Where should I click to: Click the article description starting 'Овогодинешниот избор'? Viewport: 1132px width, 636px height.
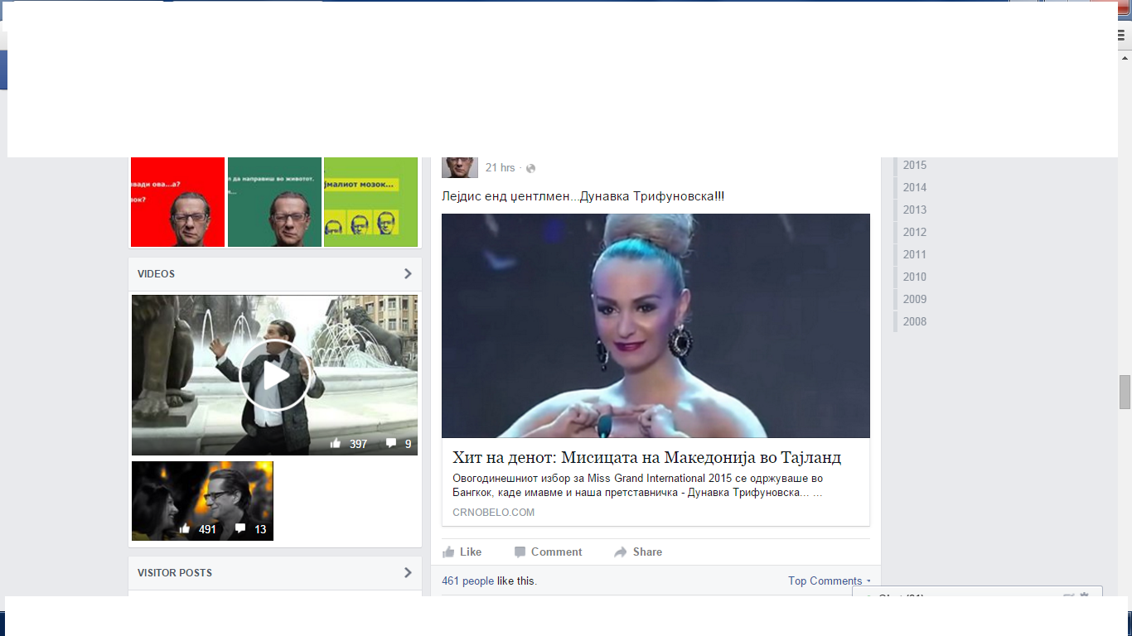coord(638,485)
